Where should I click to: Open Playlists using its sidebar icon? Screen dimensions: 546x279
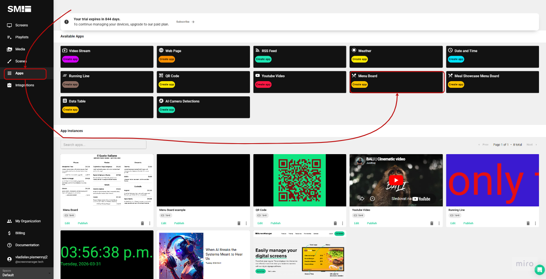(9, 37)
